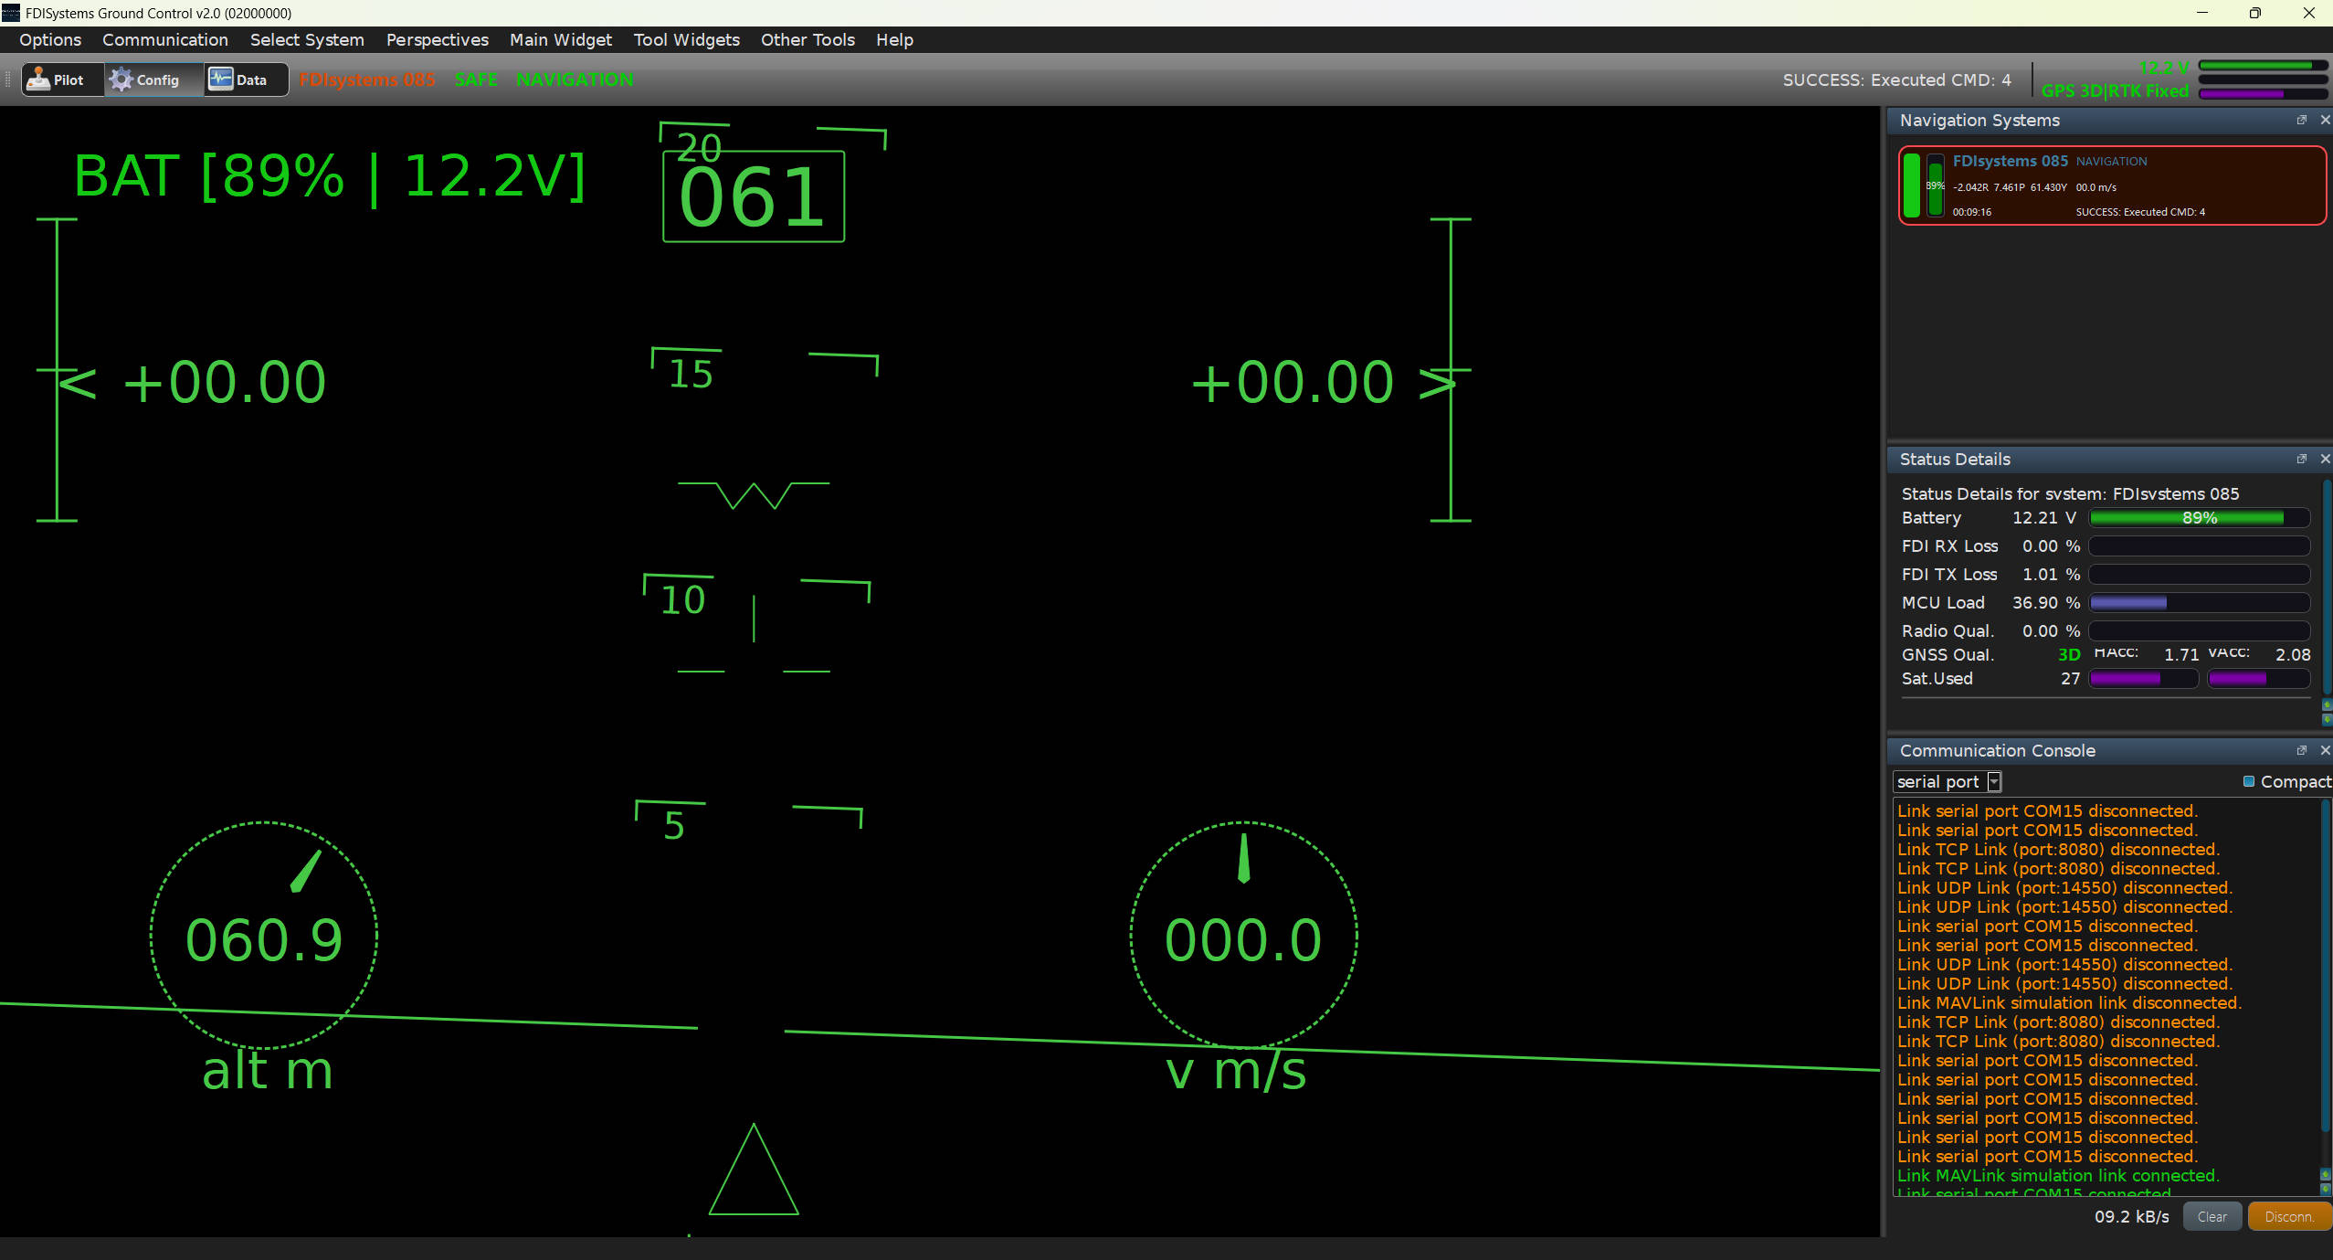The width and height of the screenshot is (2333, 1260).
Task: Click the toolbar drag handle left of Pilot
Action: (x=8, y=80)
